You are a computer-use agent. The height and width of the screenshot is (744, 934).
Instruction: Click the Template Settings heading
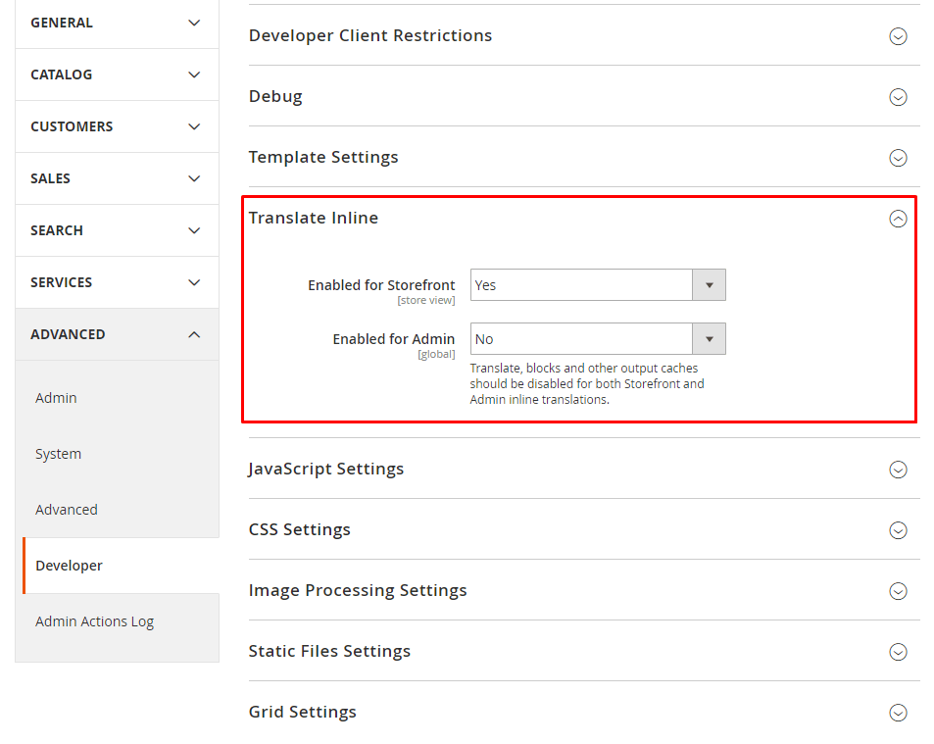point(322,157)
